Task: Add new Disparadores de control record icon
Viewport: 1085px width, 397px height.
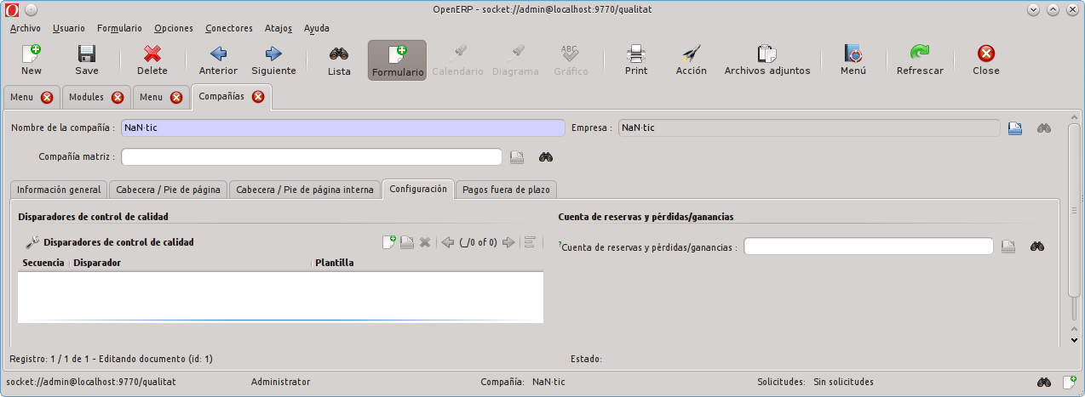Action: 389,242
